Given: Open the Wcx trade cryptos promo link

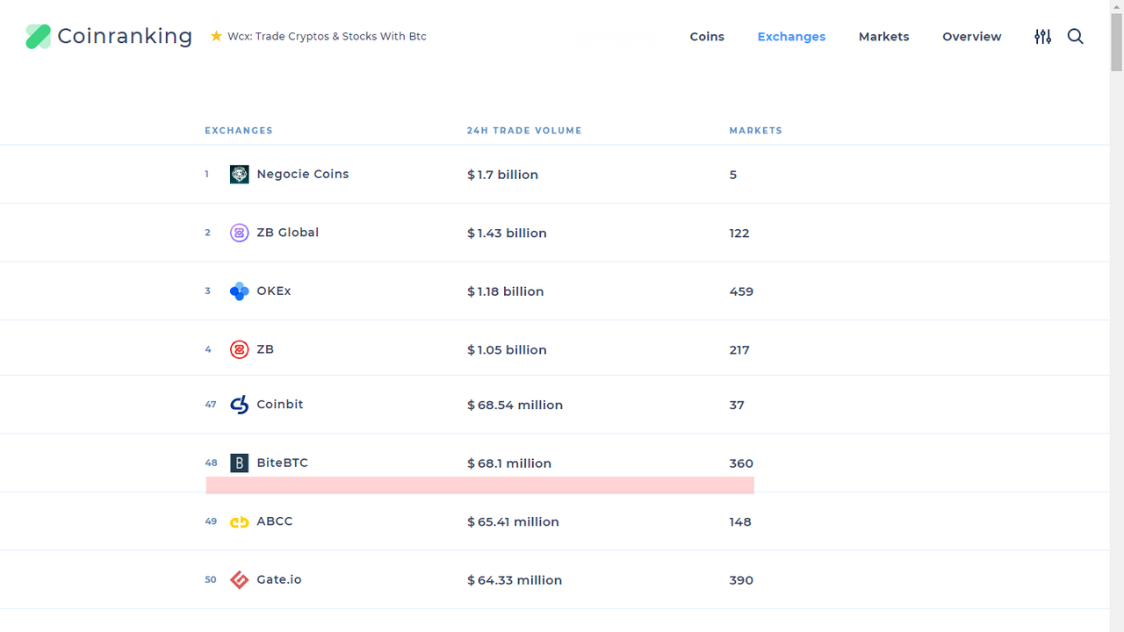Looking at the screenshot, I should click(327, 36).
